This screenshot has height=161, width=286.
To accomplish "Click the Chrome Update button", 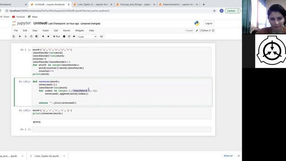I will (x=232, y=11).
